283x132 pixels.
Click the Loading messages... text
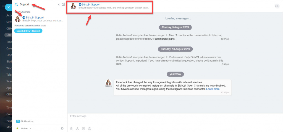(178, 18)
